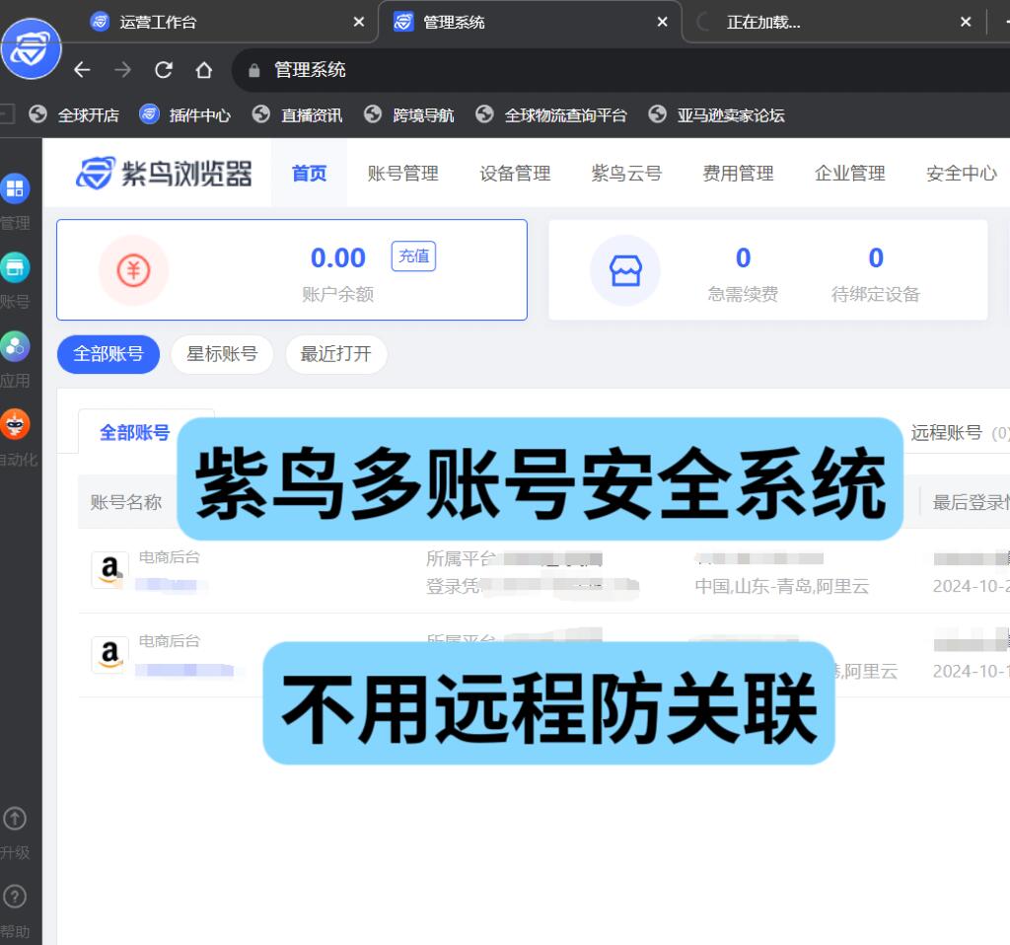Viewport: 1010px width, 945px height.
Task: Go to the 首页 menu item
Action: 309,173
